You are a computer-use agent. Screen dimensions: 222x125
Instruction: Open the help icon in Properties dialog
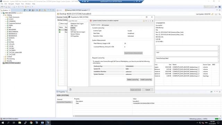[x=70, y=90]
